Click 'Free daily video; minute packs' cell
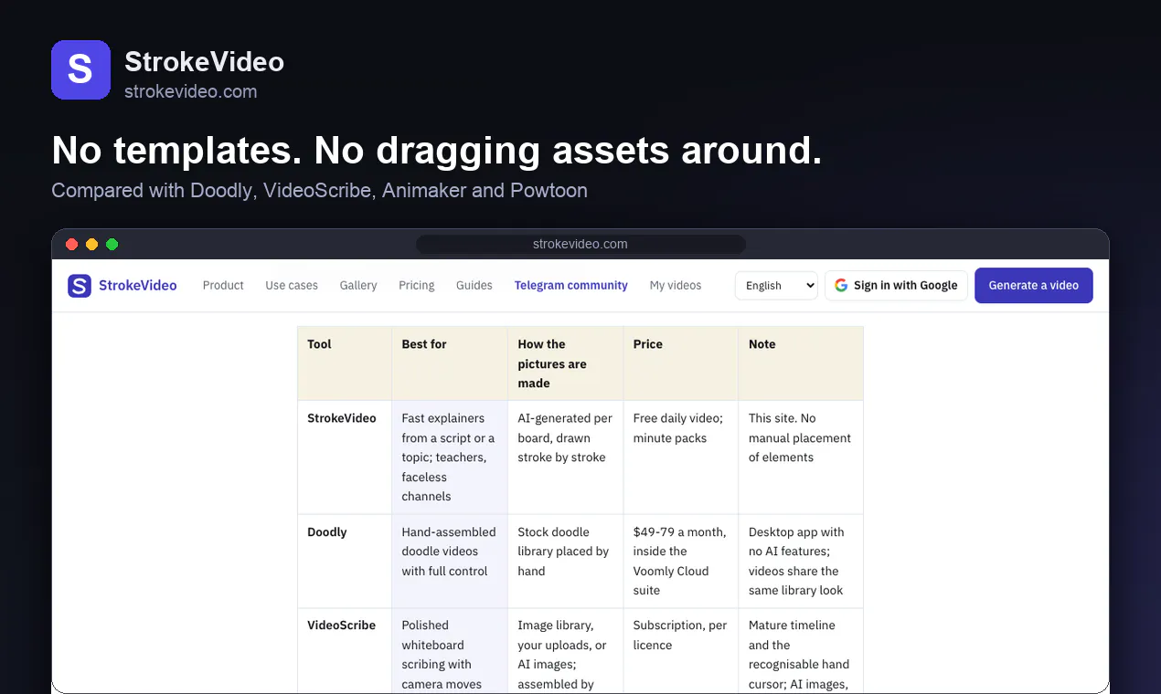Screen dimensions: 1161x694 tap(681, 457)
